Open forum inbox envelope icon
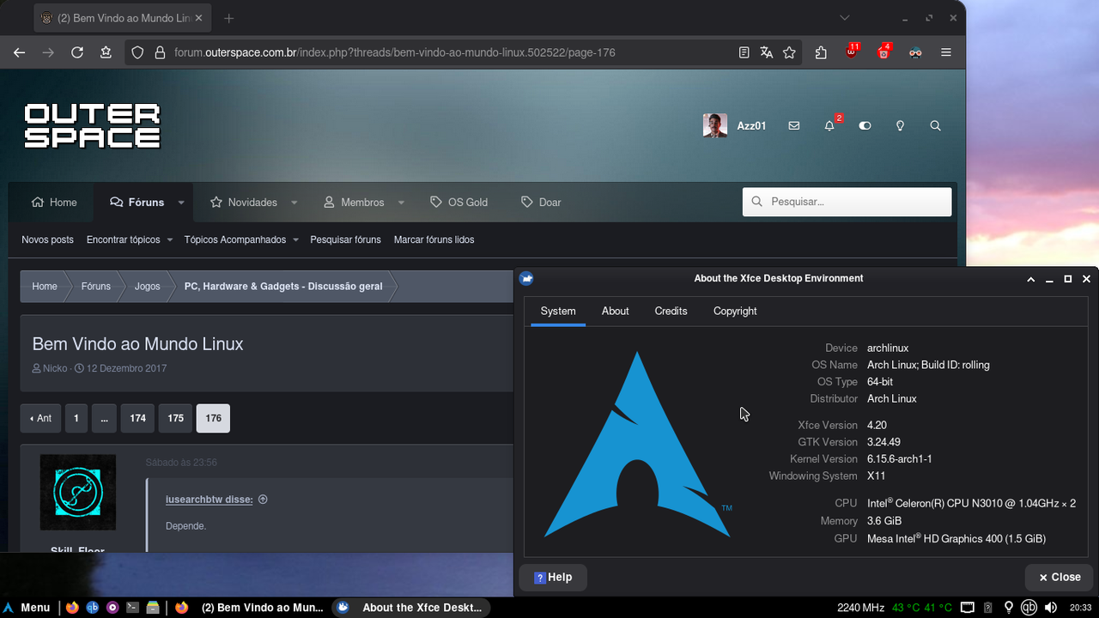1099x618 pixels. tap(793, 125)
